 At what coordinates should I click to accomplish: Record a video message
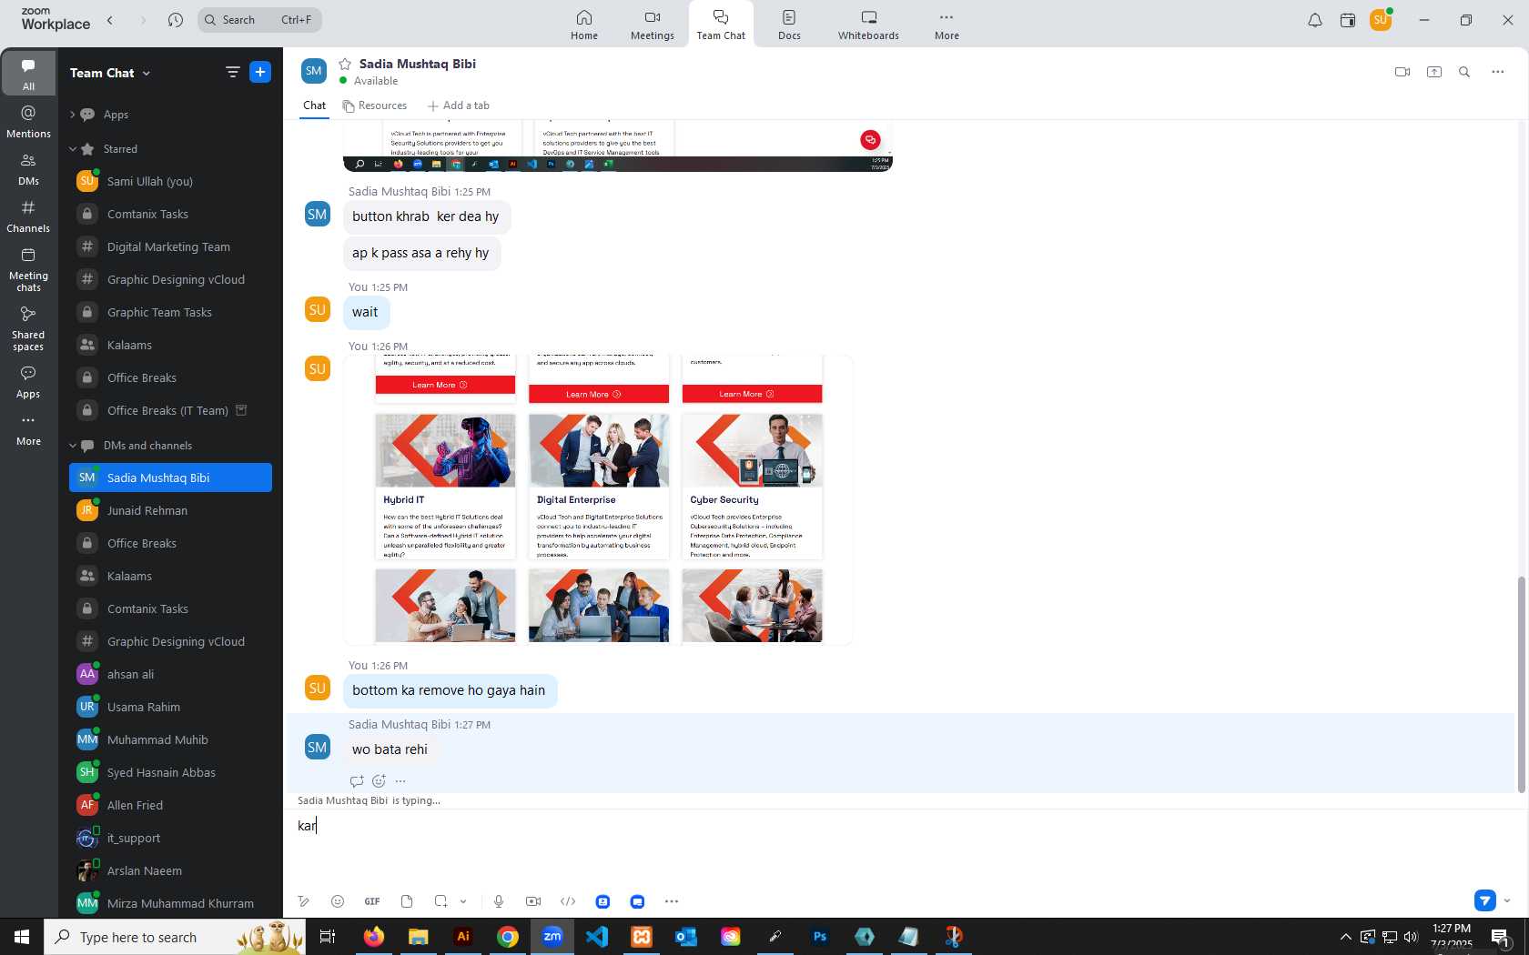click(533, 901)
